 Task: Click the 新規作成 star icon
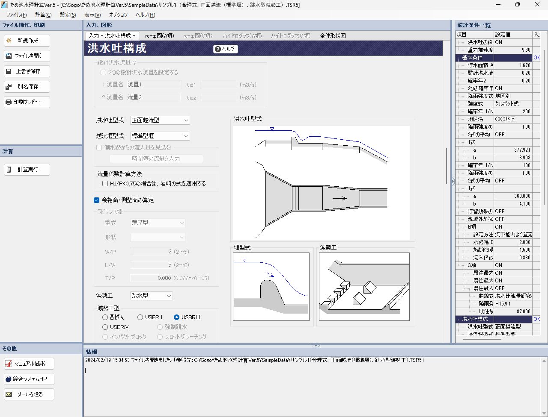click(x=9, y=41)
